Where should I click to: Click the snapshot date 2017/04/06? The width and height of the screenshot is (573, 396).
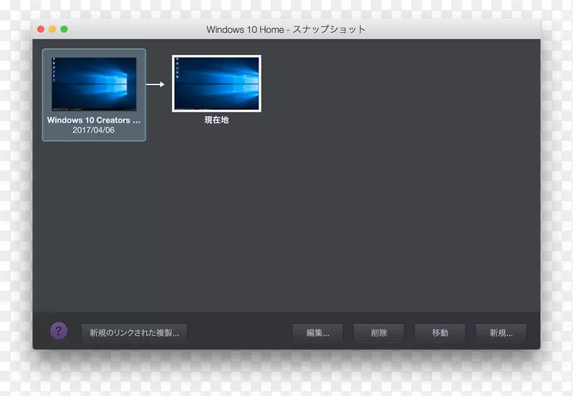[94, 130]
